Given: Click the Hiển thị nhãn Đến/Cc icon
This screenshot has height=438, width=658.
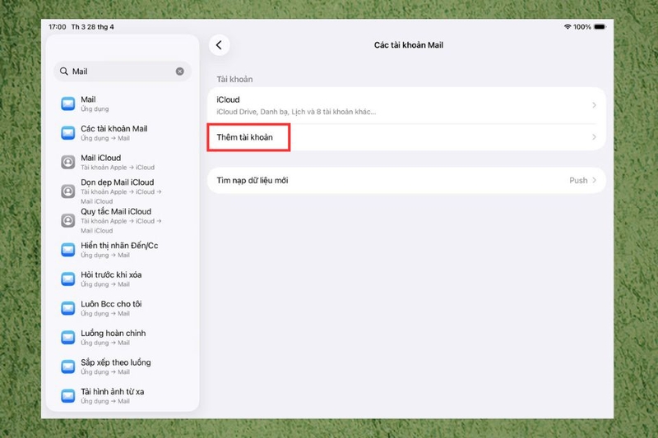Looking at the screenshot, I should click(x=68, y=250).
